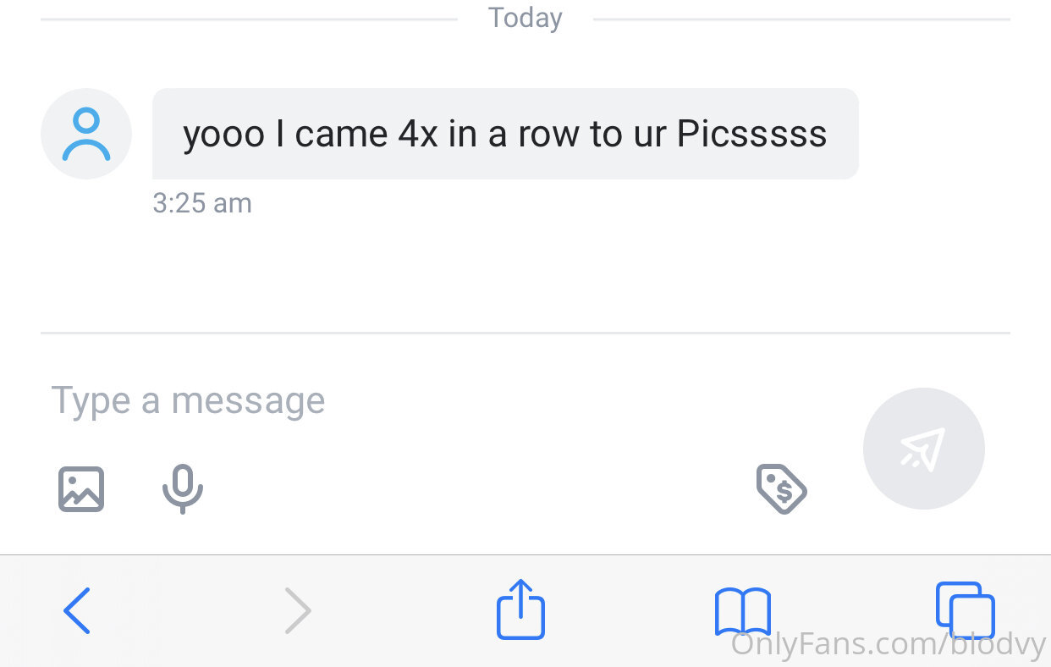Open Safari bookmarks book icon
The width and height of the screenshot is (1051, 667).
click(x=742, y=610)
